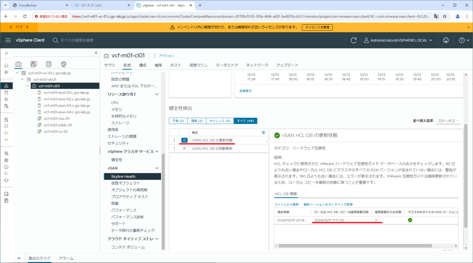The height and width of the screenshot is (263, 473).
Task: Collapse the inventory tree panel
Action: point(96,53)
